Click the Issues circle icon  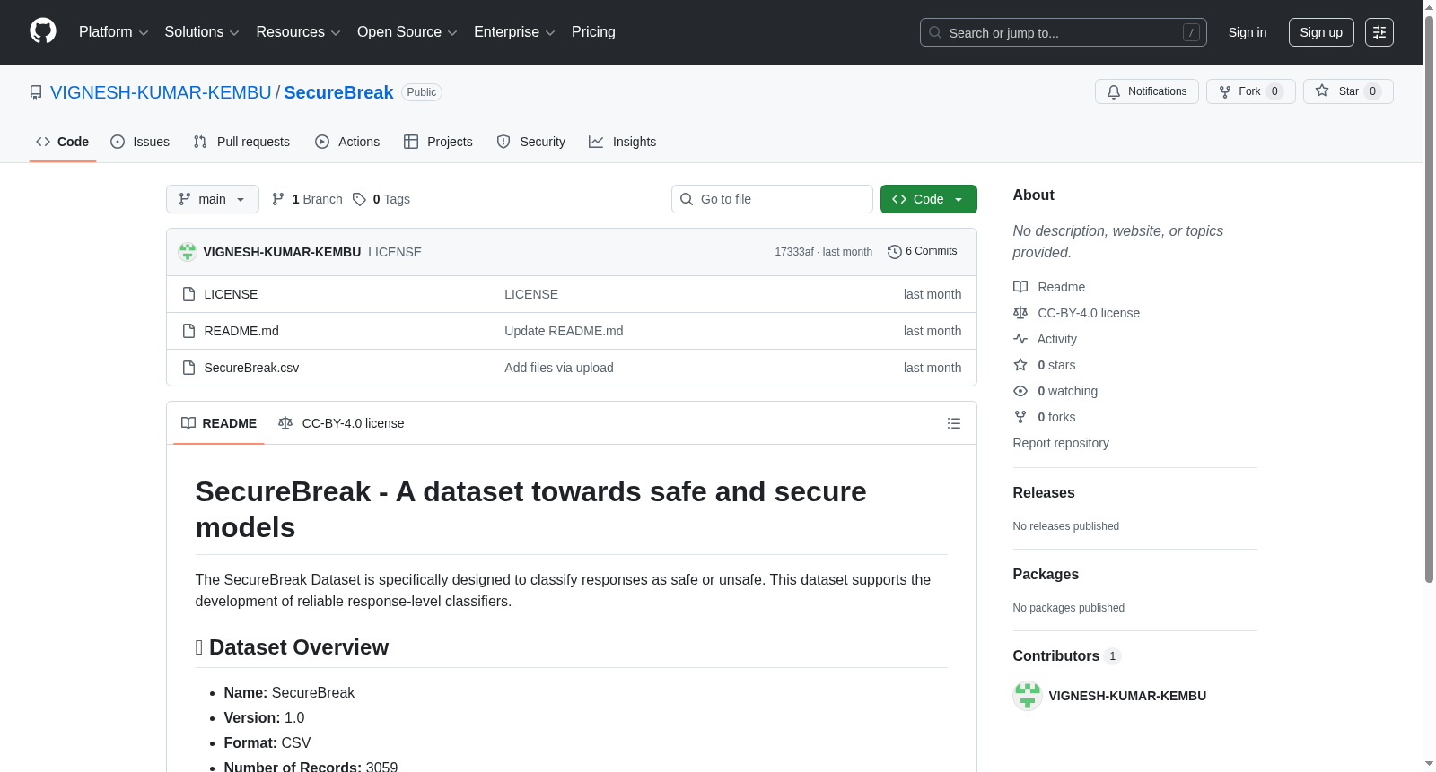pyautogui.click(x=118, y=142)
